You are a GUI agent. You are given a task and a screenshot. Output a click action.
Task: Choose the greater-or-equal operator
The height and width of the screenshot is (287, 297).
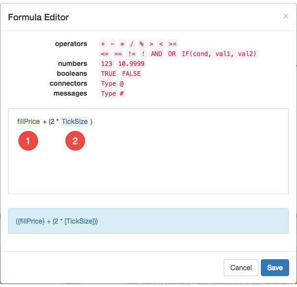172,44
